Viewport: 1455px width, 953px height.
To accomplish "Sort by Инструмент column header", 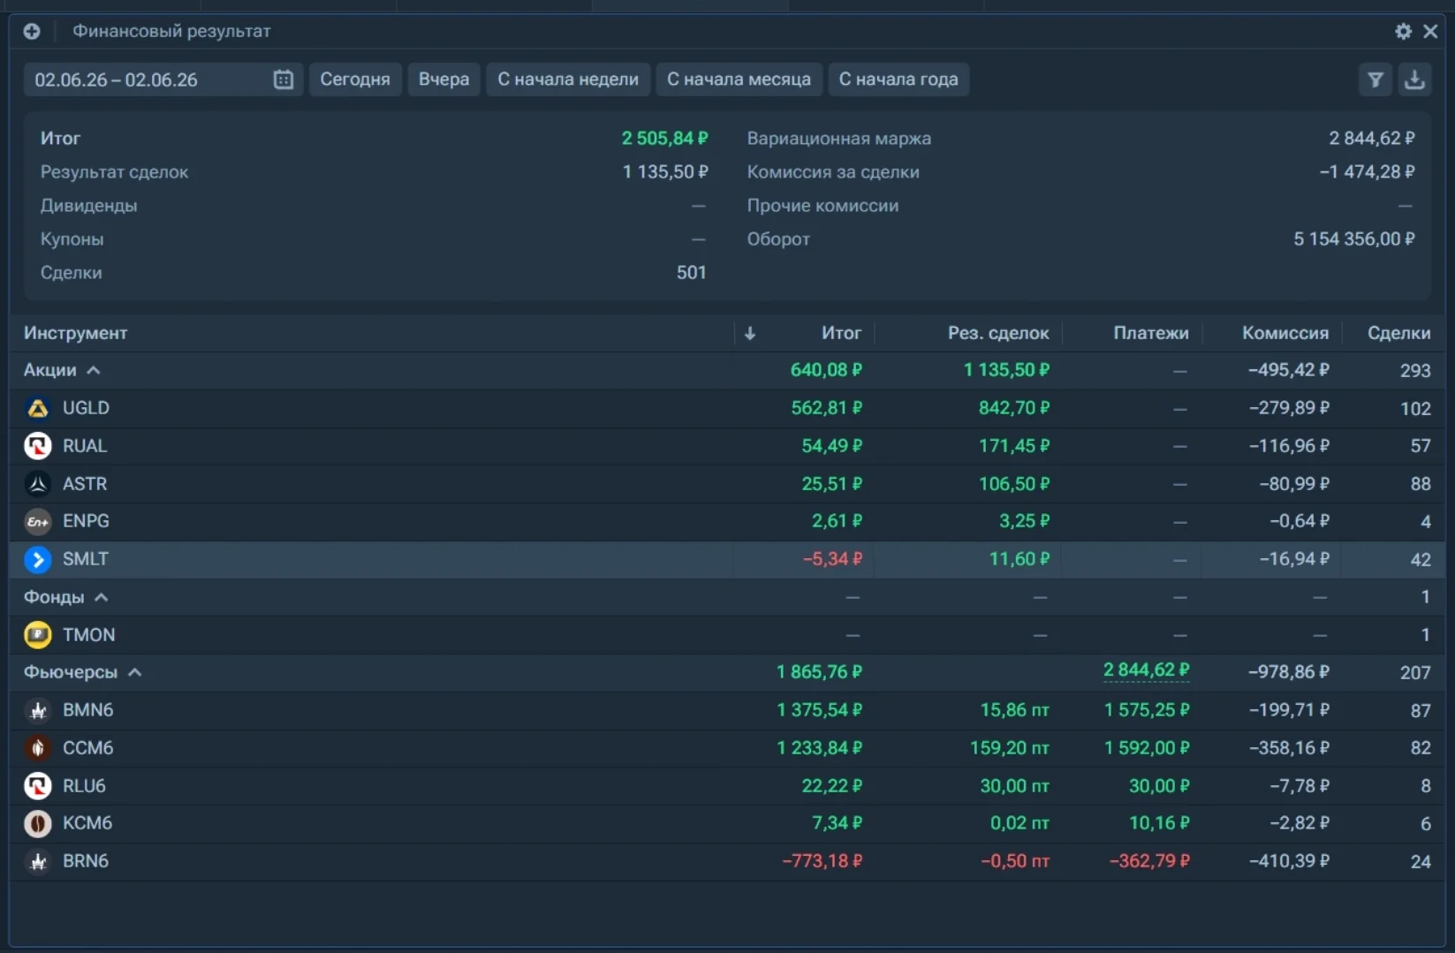I will click(76, 333).
